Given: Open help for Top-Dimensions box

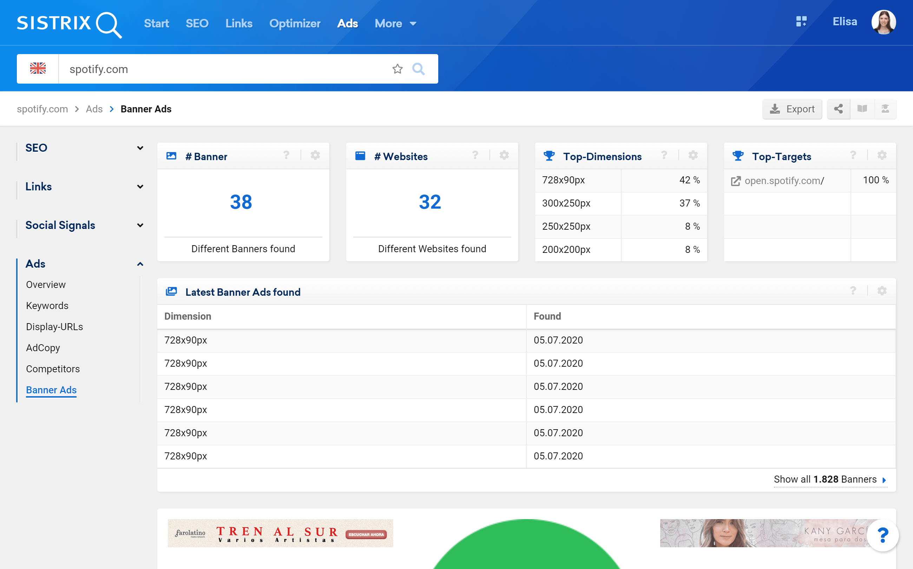Looking at the screenshot, I should [x=664, y=155].
